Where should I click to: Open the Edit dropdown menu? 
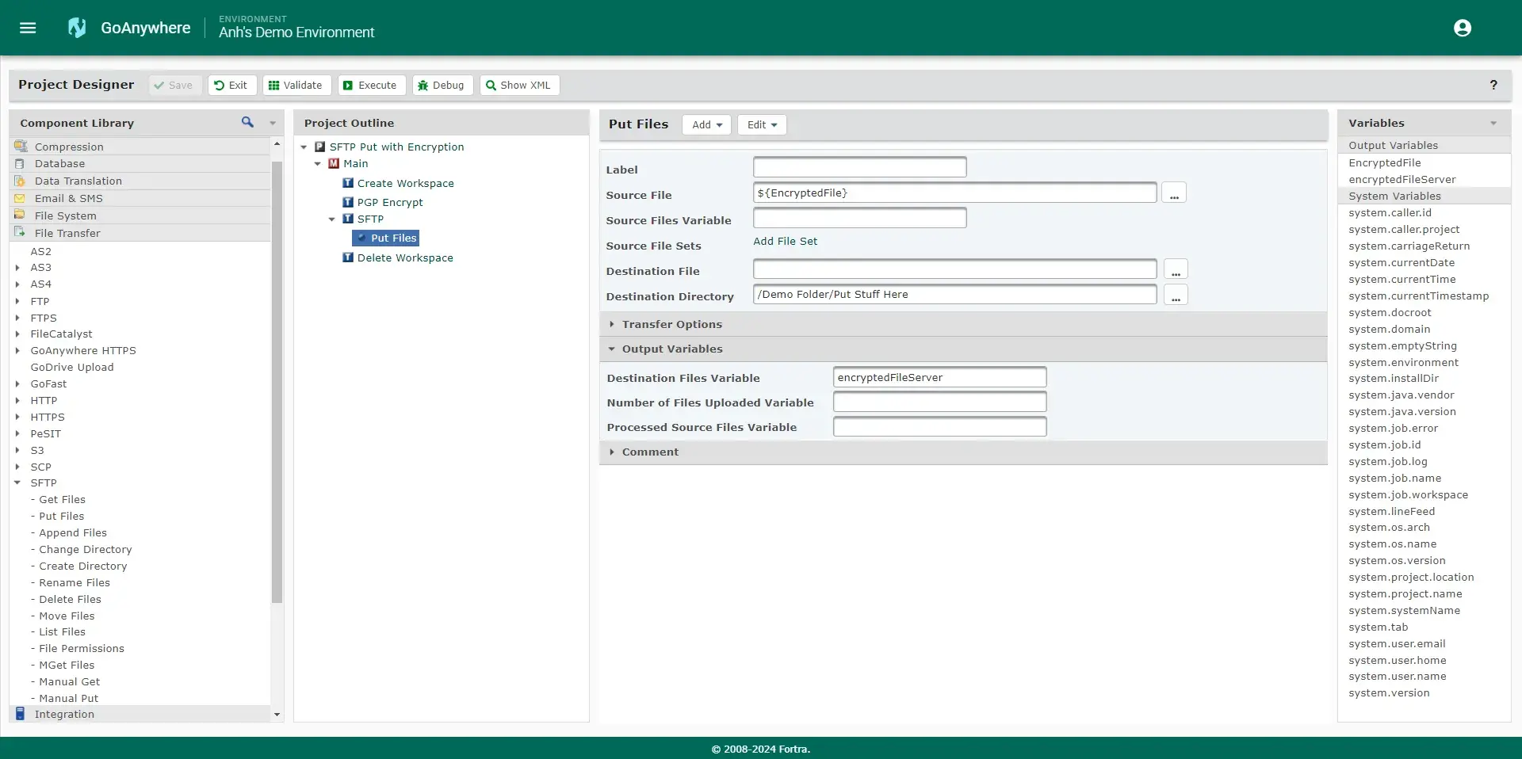pos(761,124)
